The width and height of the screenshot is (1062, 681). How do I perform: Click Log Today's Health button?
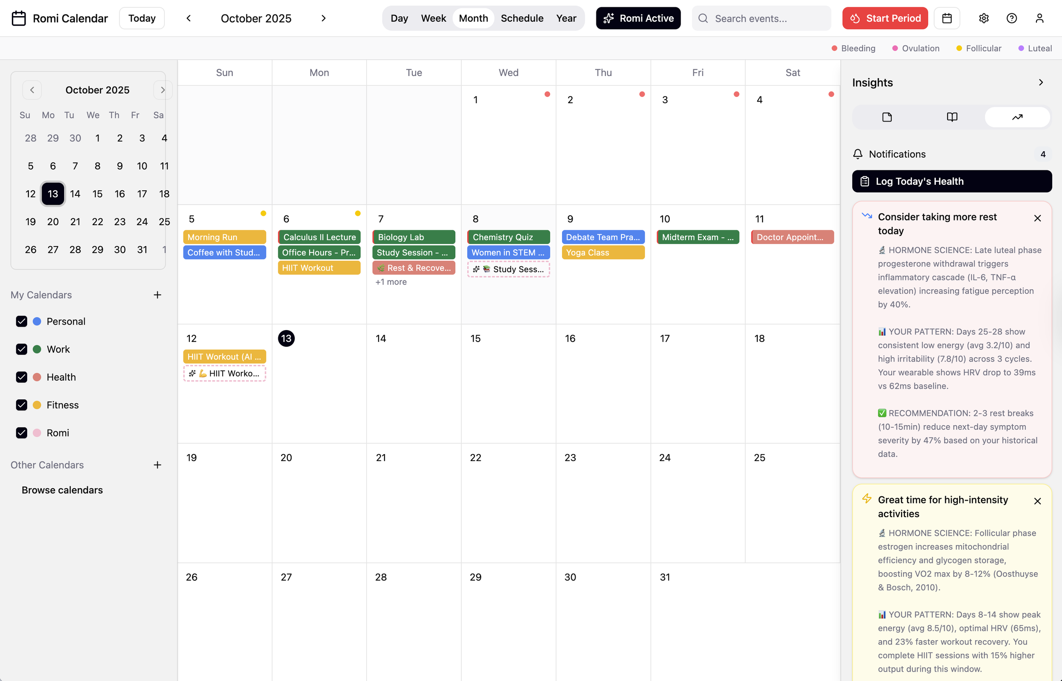pos(952,181)
